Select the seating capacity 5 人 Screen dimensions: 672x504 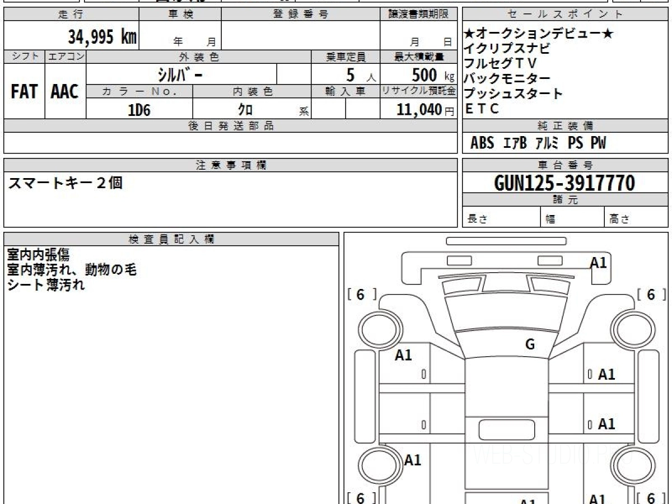pyautogui.click(x=361, y=74)
